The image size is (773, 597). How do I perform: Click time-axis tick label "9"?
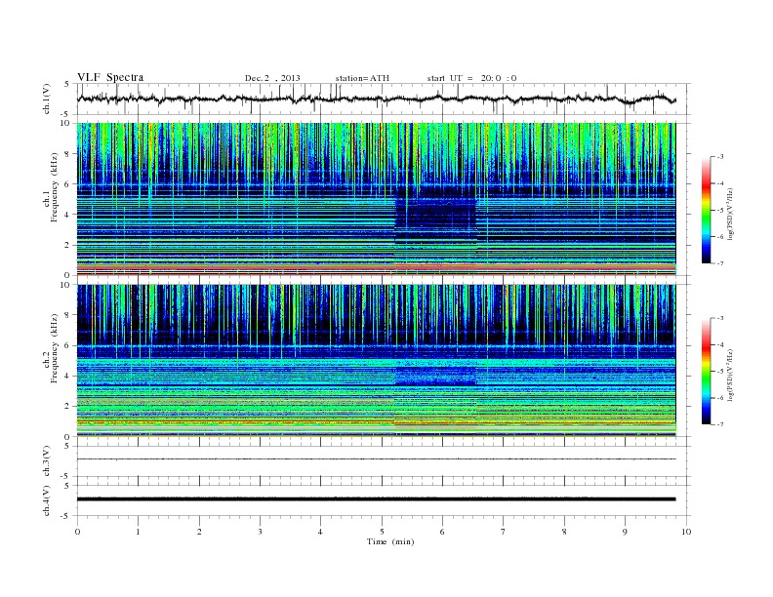point(625,532)
